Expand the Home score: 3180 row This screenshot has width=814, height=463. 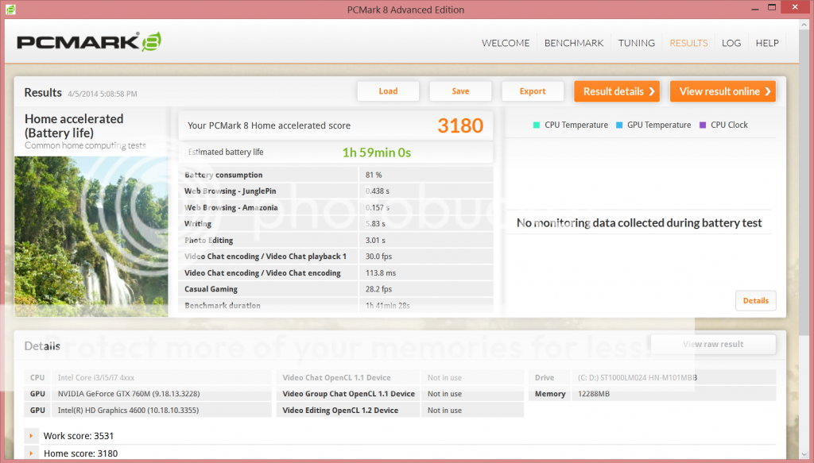pos(32,453)
